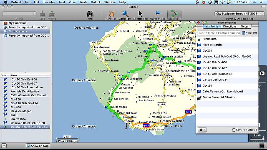Choose the Selector Tool arrow

tap(141, 14)
